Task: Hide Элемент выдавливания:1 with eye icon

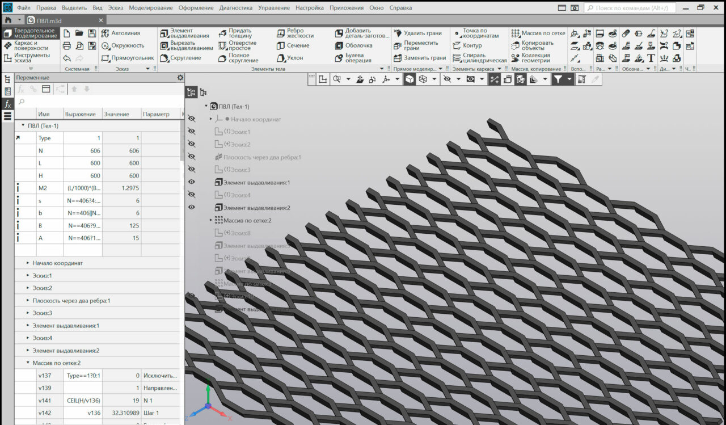Action: 192,182
